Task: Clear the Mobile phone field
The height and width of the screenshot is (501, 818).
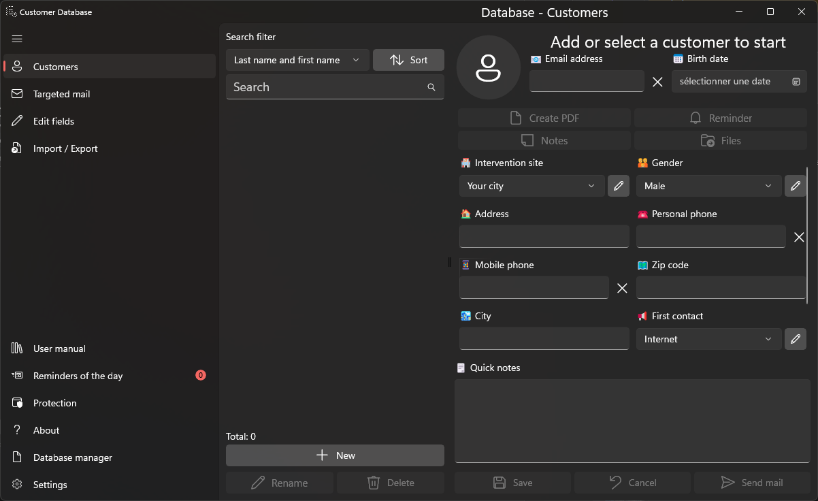Action: (x=622, y=288)
